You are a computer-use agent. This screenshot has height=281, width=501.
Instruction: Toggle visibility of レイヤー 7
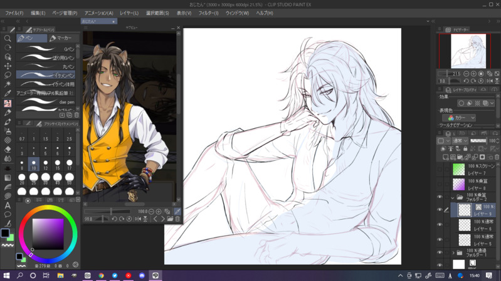point(440,170)
